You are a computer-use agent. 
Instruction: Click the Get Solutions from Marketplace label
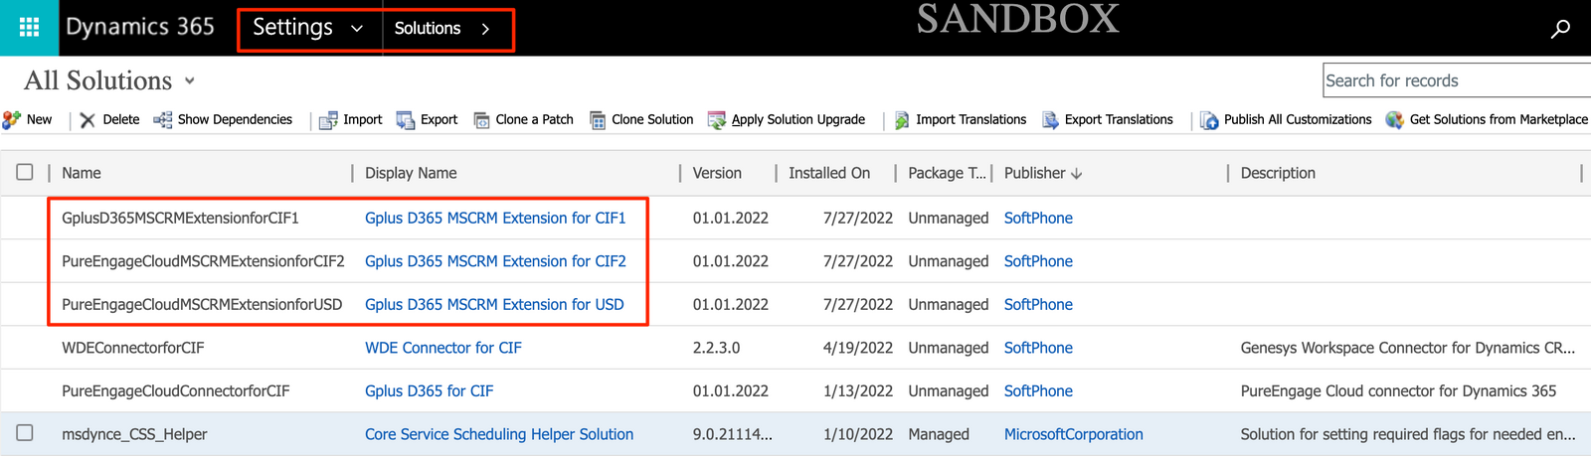[1499, 119]
